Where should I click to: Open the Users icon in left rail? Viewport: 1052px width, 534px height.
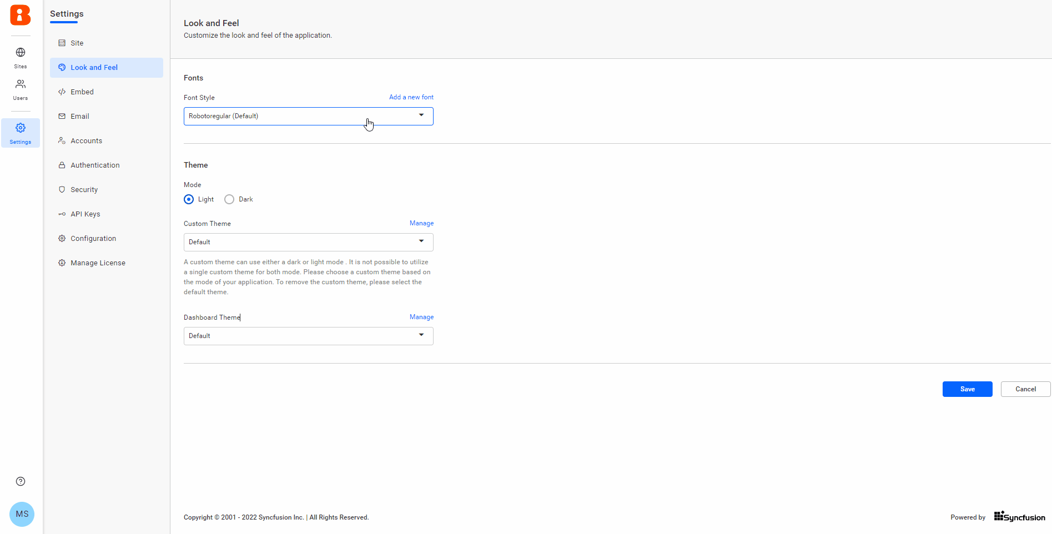point(21,84)
